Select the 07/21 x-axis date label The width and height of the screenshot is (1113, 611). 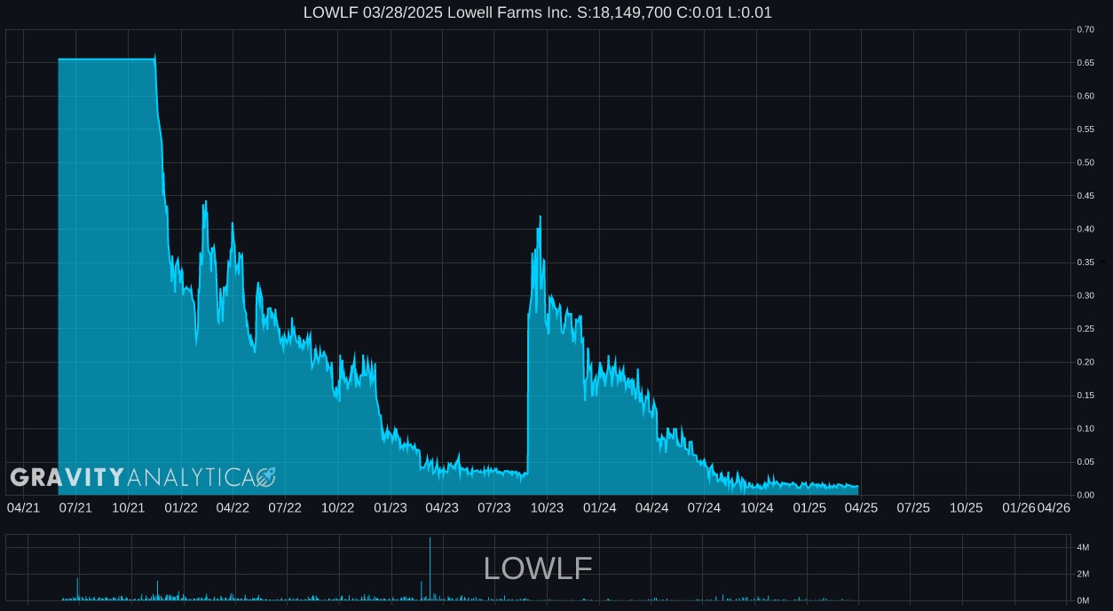coord(75,507)
